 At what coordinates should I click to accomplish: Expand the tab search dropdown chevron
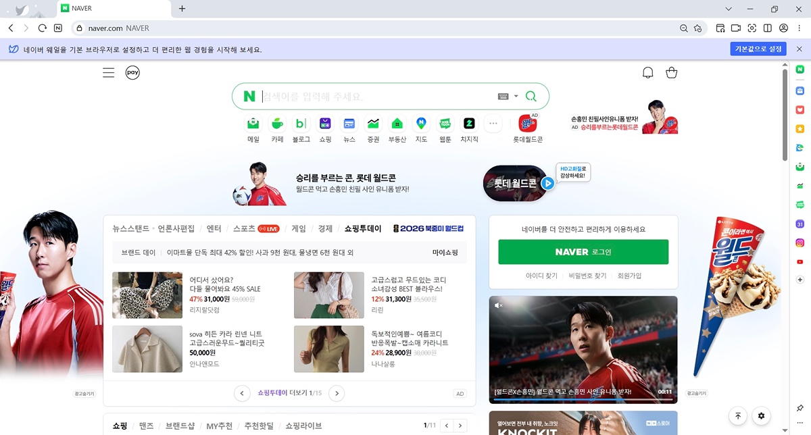729,9
